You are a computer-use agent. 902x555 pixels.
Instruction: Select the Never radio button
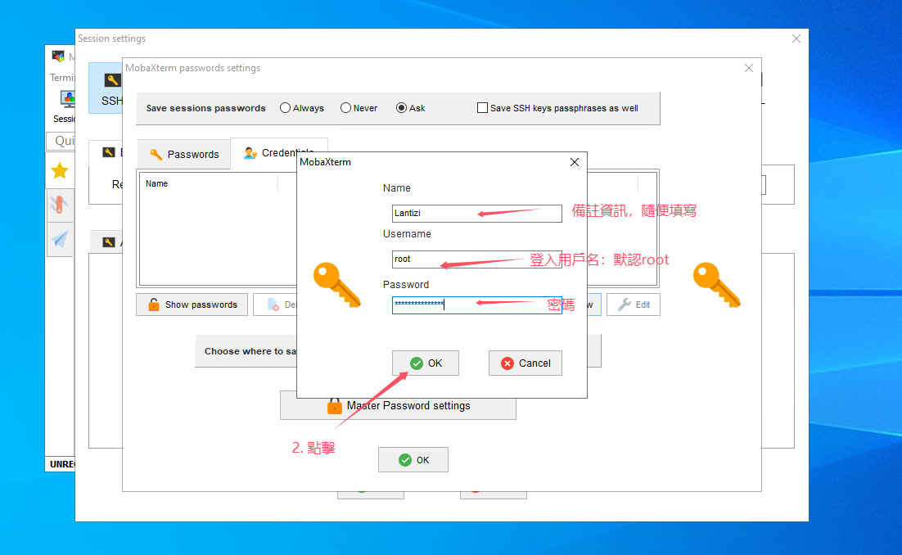tap(345, 108)
